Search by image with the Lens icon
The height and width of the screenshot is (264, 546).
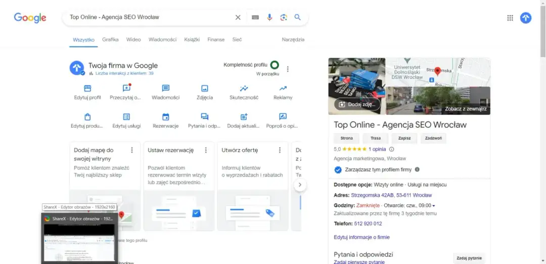coord(284,17)
